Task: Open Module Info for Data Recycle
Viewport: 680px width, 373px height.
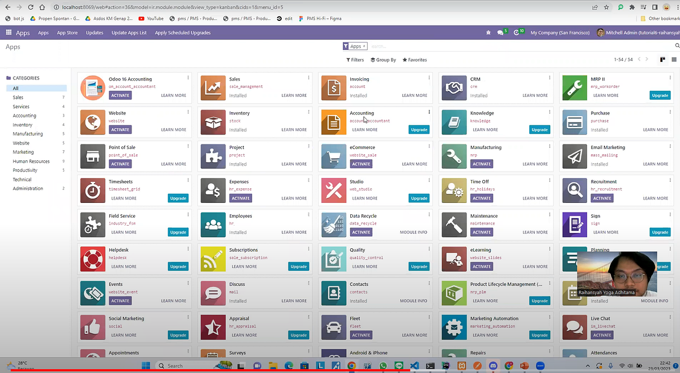Action: [414, 232]
